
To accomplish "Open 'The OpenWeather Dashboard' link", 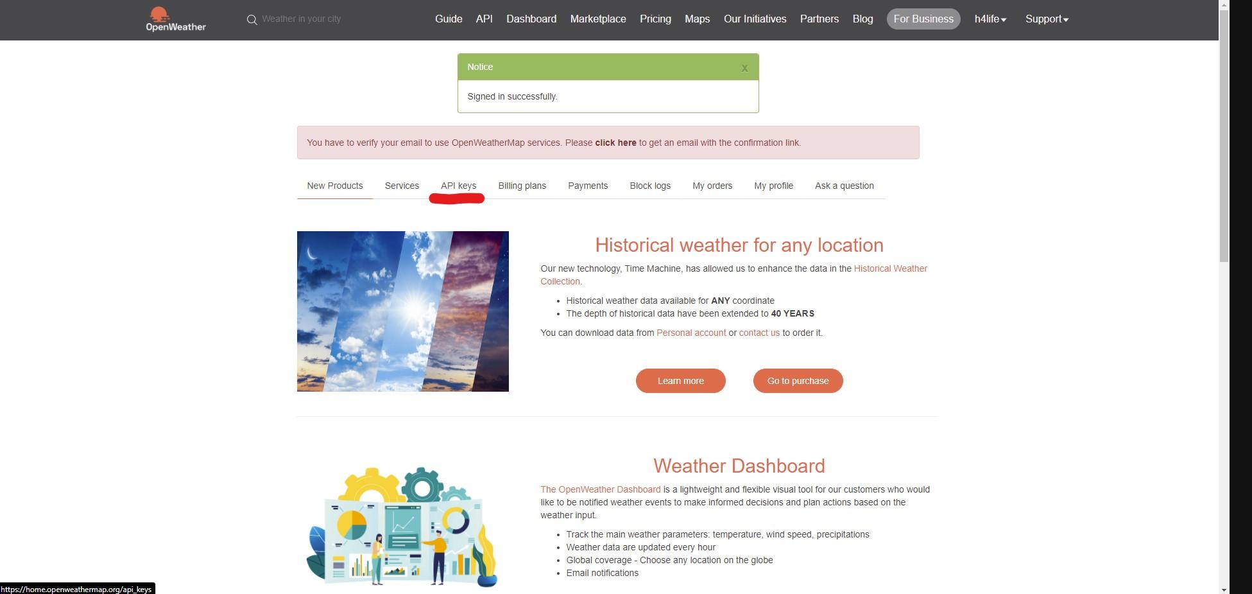I will point(601,489).
